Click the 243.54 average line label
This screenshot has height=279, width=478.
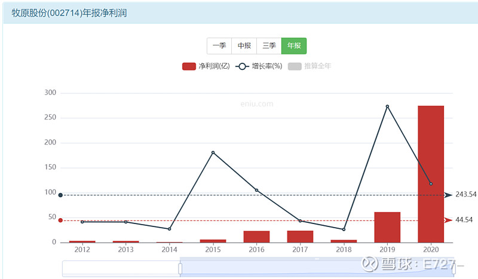click(x=466, y=195)
